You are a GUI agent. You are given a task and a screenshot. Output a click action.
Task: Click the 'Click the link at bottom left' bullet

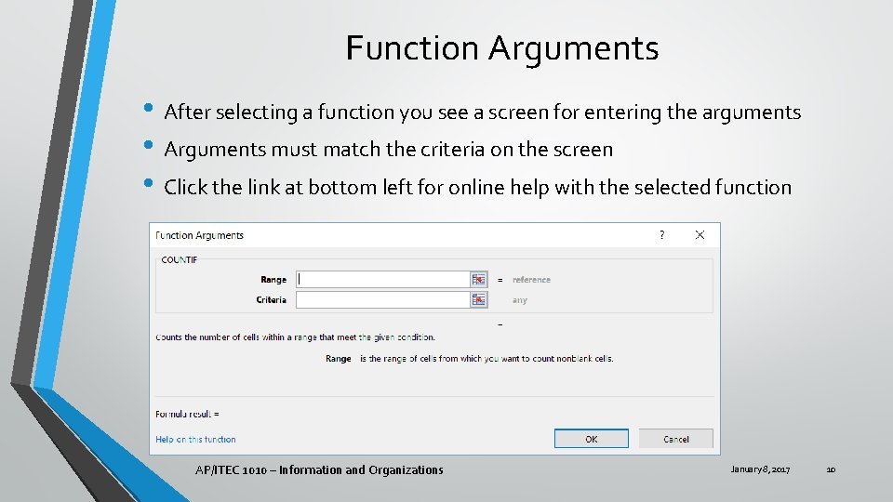click(x=478, y=187)
